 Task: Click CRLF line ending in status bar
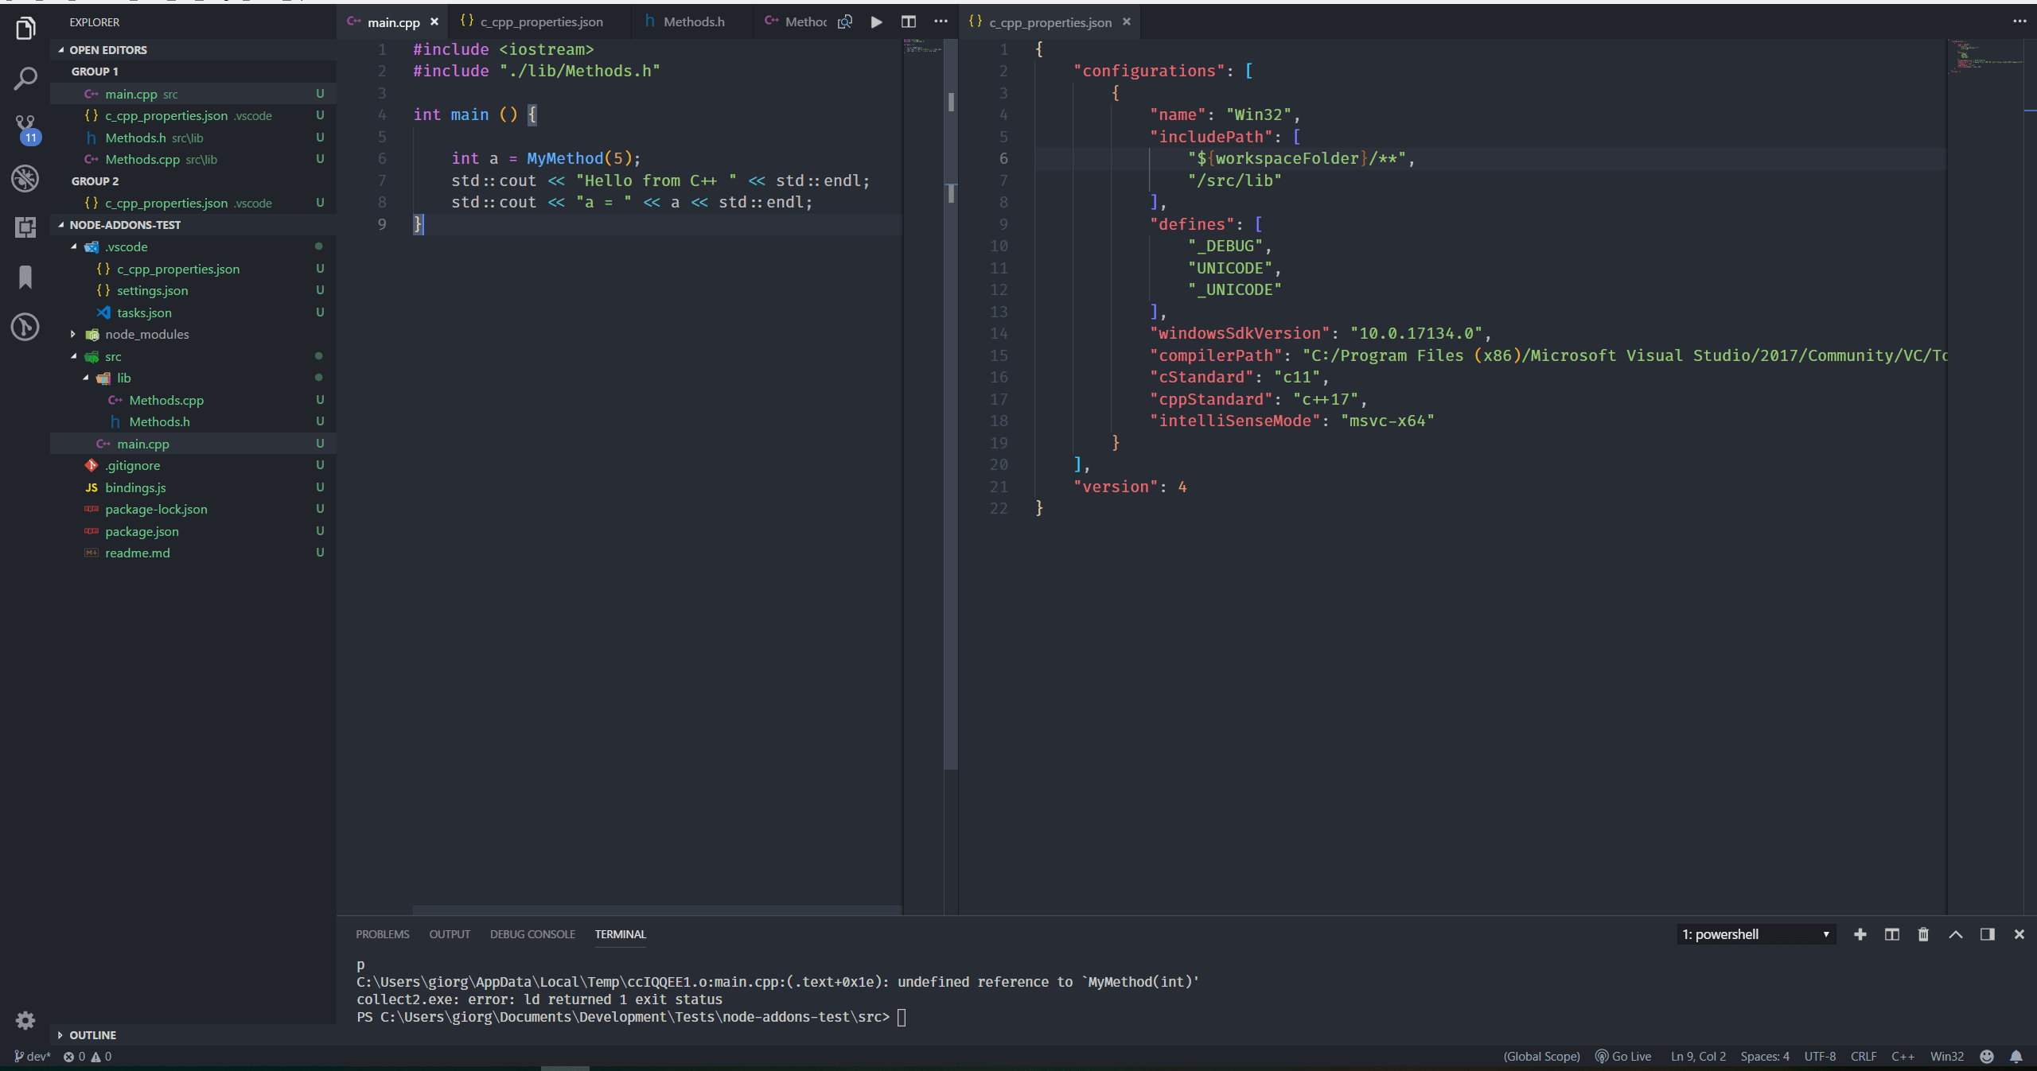tap(1863, 1056)
